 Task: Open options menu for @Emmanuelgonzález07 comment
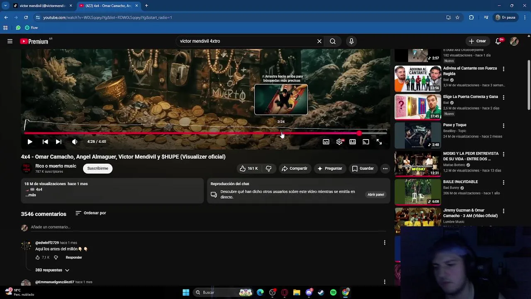(x=385, y=282)
